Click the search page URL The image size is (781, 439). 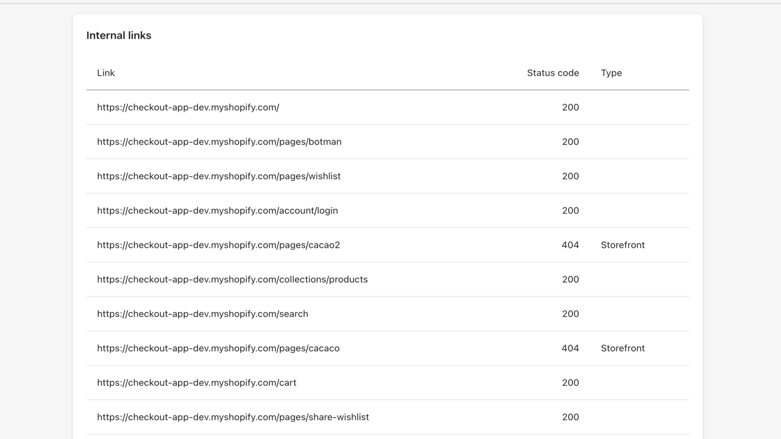[x=203, y=314]
